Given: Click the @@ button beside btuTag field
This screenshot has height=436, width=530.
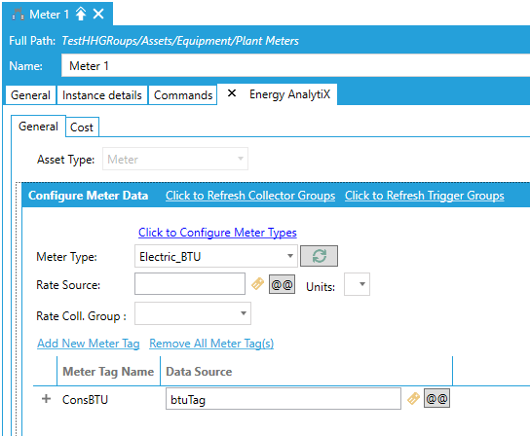Looking at the screenshot, I should click(x=436, y=398).
